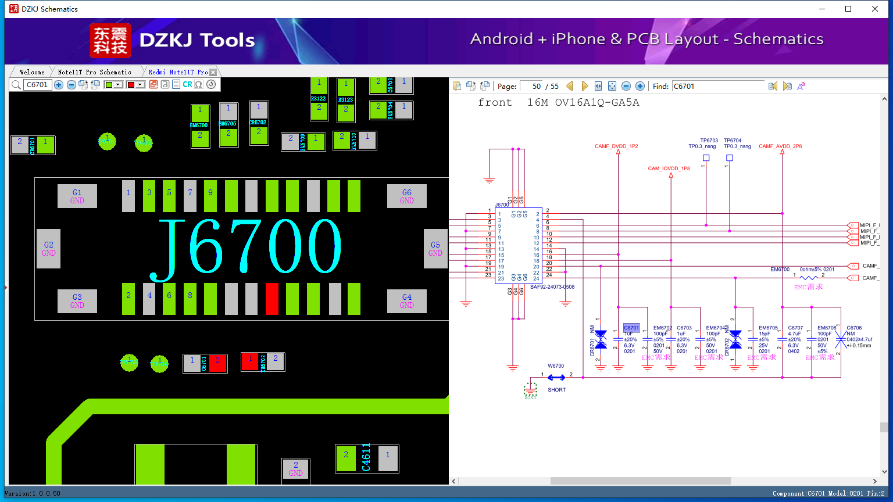Viewport: 893px width, 502px height.
Task: Toggle the cyan CR icon
Action: point(187,85)
